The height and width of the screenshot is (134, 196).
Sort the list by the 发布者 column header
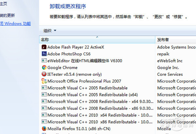176,40
